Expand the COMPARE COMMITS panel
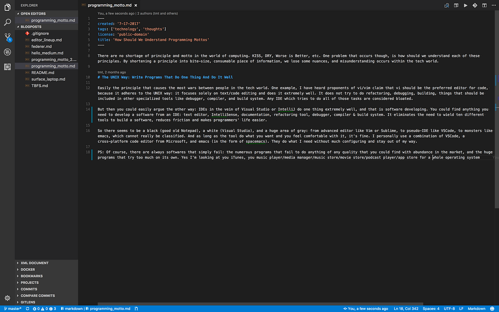The width and height of the screenshot is (499, 312). [47, 295]
